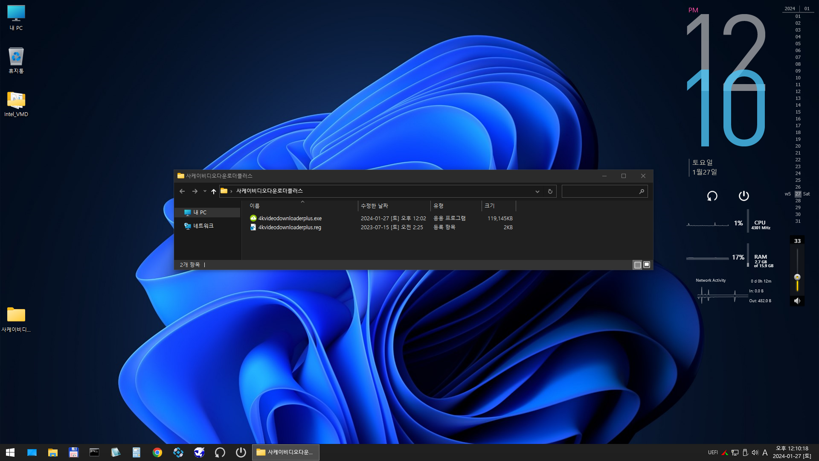Click the power icon in taskbar
The image size is (819, 461).
tap(241, 452)
